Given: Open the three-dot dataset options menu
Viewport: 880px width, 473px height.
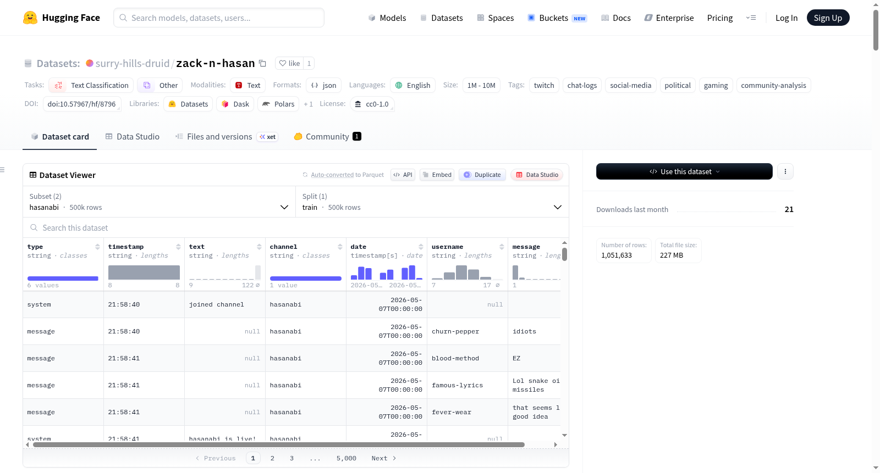Looking at the screenshot, I should (x=785, y=171).
